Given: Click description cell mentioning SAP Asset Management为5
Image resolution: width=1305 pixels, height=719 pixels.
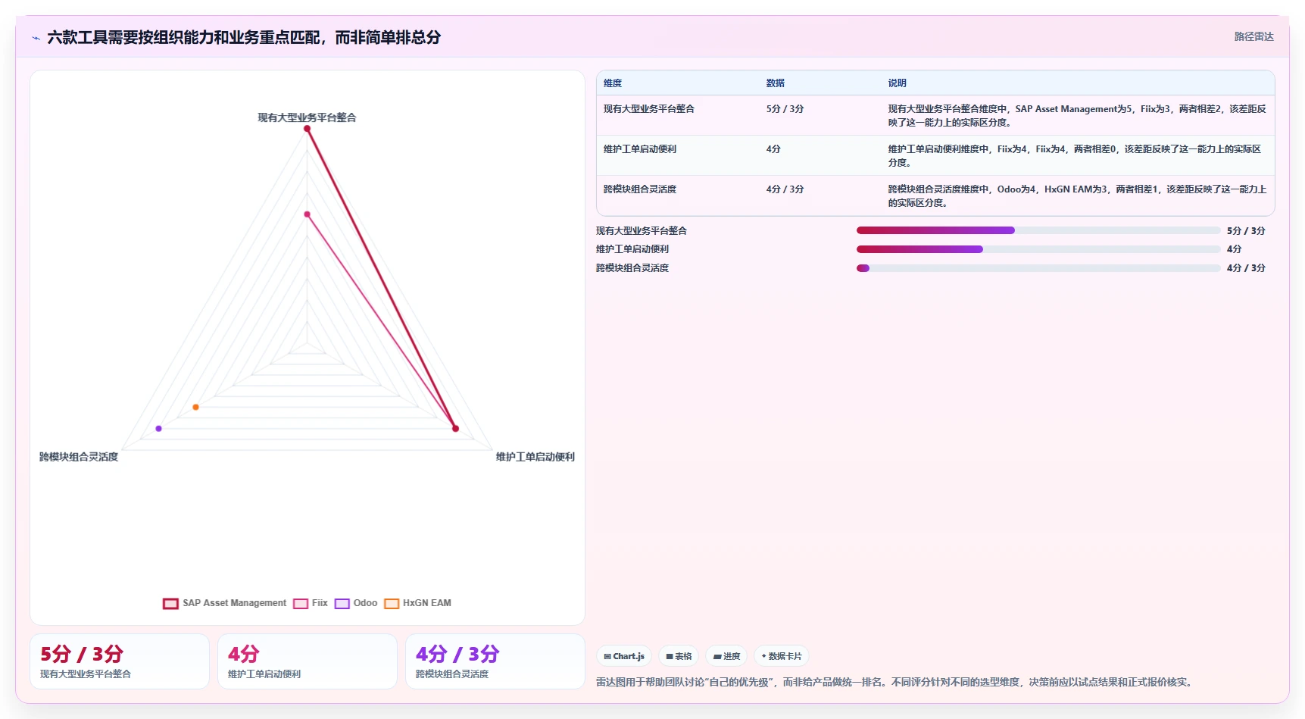Looking at the screenshot, I should click(1077, 115).
